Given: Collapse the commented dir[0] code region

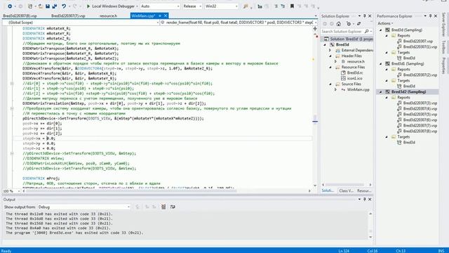Looking at the screenshot, I should point(12,84).
